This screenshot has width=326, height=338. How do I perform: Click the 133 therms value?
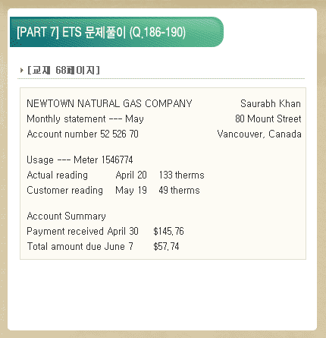pyautogui.click(x=182, y=175)
